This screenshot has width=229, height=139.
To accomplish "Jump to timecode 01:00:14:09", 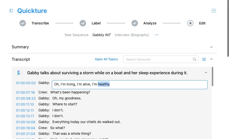I will pyautogui.click(x=25, y=122).
